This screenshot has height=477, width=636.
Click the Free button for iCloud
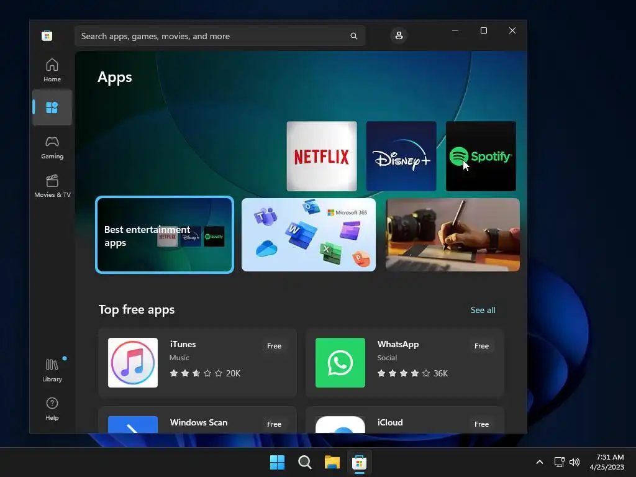pyautogui.click(x=481, y=424)
